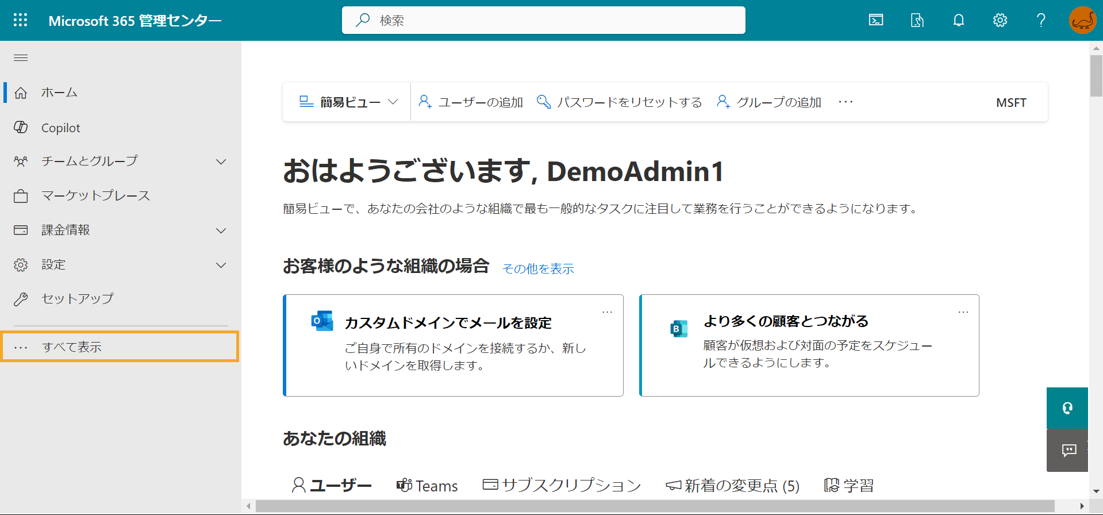Viewport: 1103px width, 515px height.
Task: Expand 課金情報 chevron
Action: pos(221,230)
